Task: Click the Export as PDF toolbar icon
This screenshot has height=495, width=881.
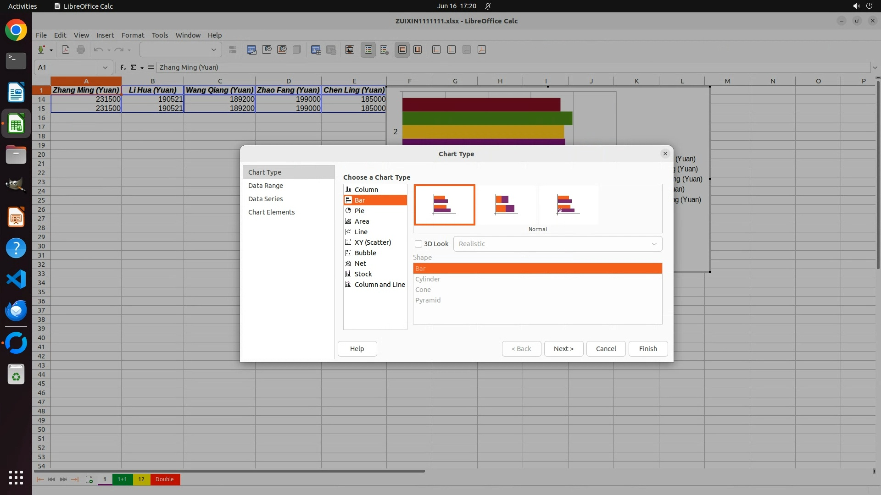Action: pyautogui.click(x=66, y=49)
